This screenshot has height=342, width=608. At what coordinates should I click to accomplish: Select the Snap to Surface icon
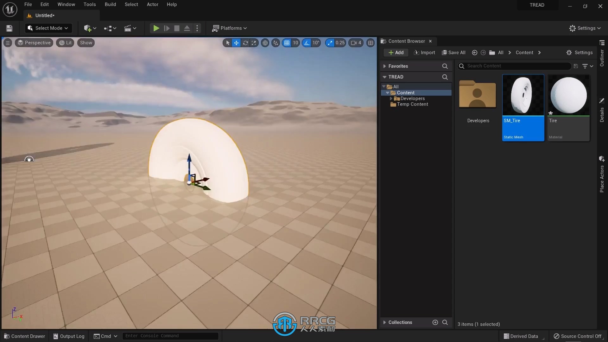click(275, 43)
